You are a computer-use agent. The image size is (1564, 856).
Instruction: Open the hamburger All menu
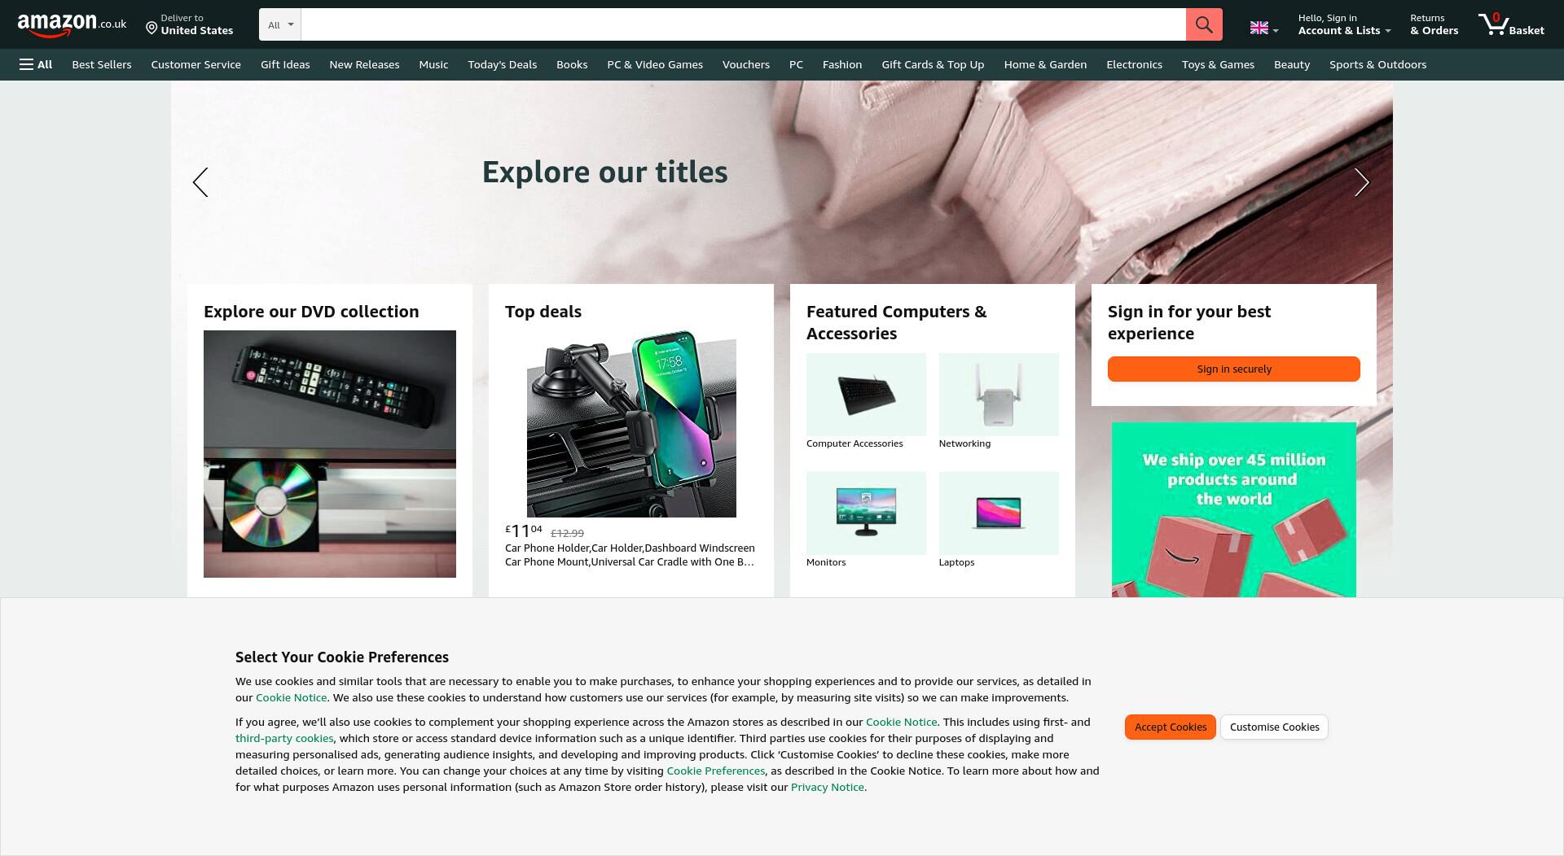(36, 64)
